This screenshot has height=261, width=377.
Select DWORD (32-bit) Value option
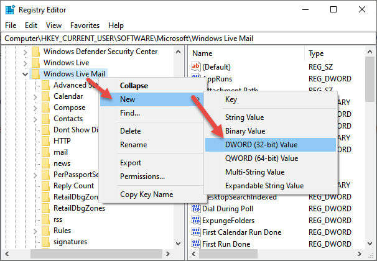click(271, 145)
